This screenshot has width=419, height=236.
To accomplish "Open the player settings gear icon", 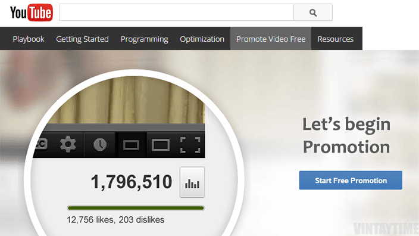I will pyautogui.click(x=68, y=144).
